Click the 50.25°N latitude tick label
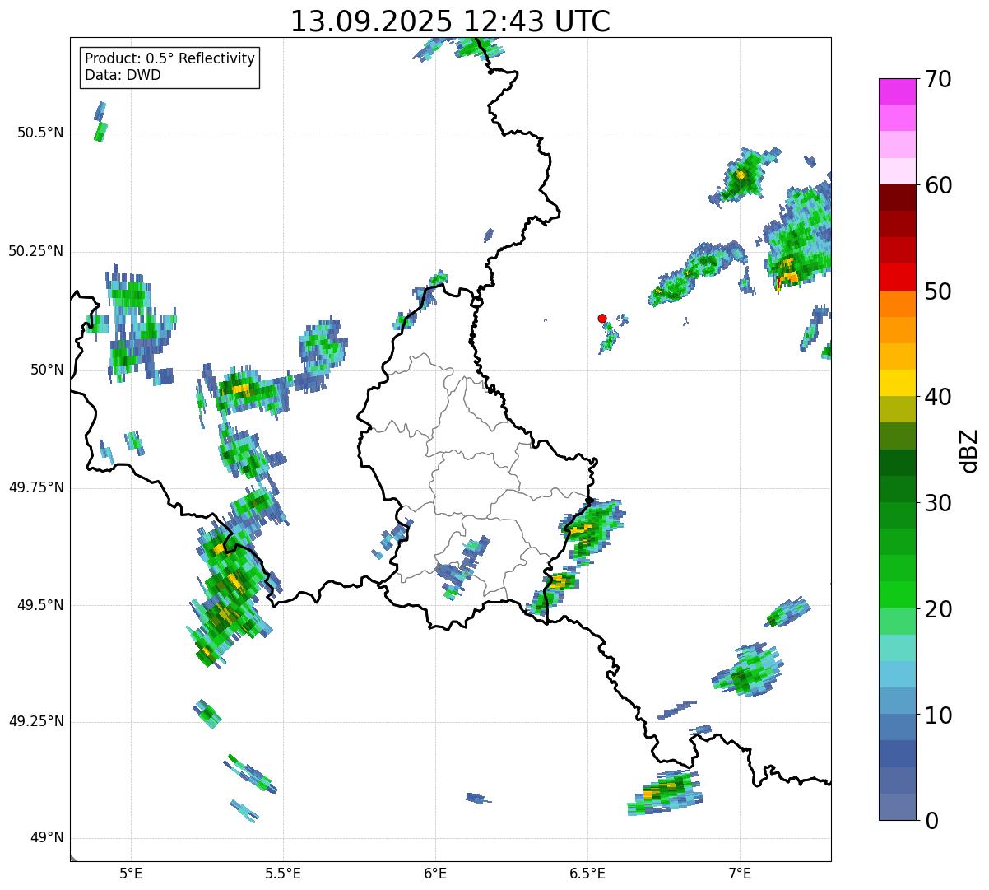Image resolution: width=989 pixels, height=890 pixels. [36, 251]
